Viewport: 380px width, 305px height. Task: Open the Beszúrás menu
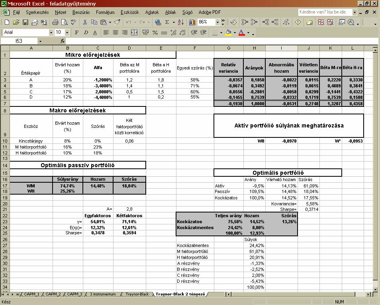pyautogui.click(x=81, y=12)
